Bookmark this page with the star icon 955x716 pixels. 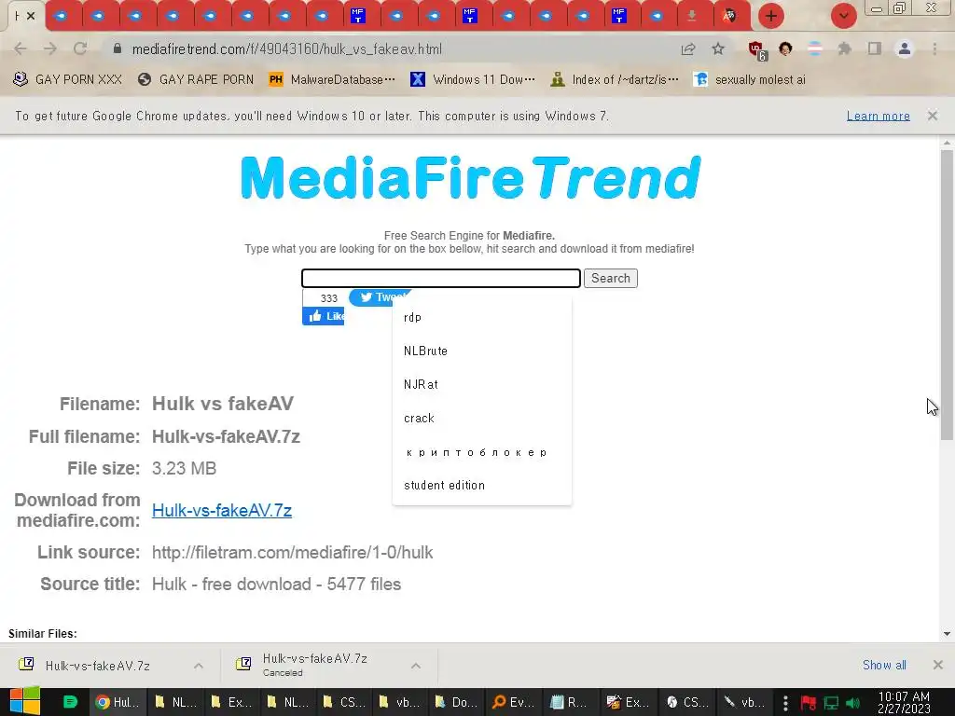pyautogui.click(x=719, y=48)
